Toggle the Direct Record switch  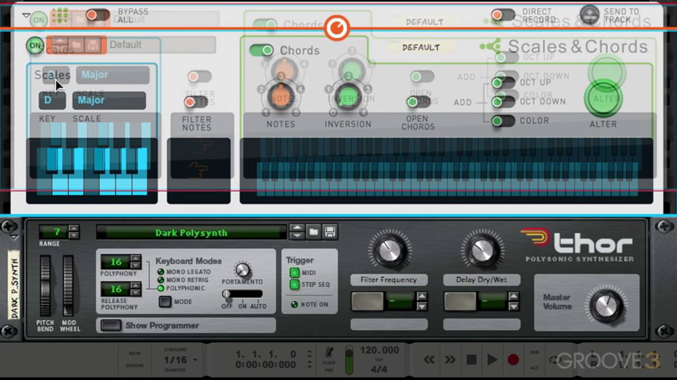[x=502, y=15]
